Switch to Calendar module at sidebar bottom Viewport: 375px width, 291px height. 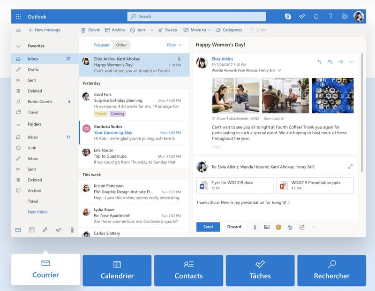tap(31, 230)
